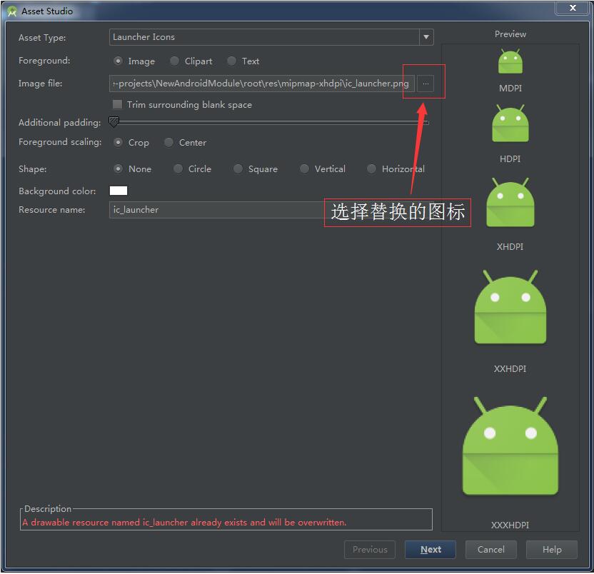Image resolution: width=594 pixels, height=574 pixels.
Task: Open Help for Asset Studio
Action: (552, 550)
